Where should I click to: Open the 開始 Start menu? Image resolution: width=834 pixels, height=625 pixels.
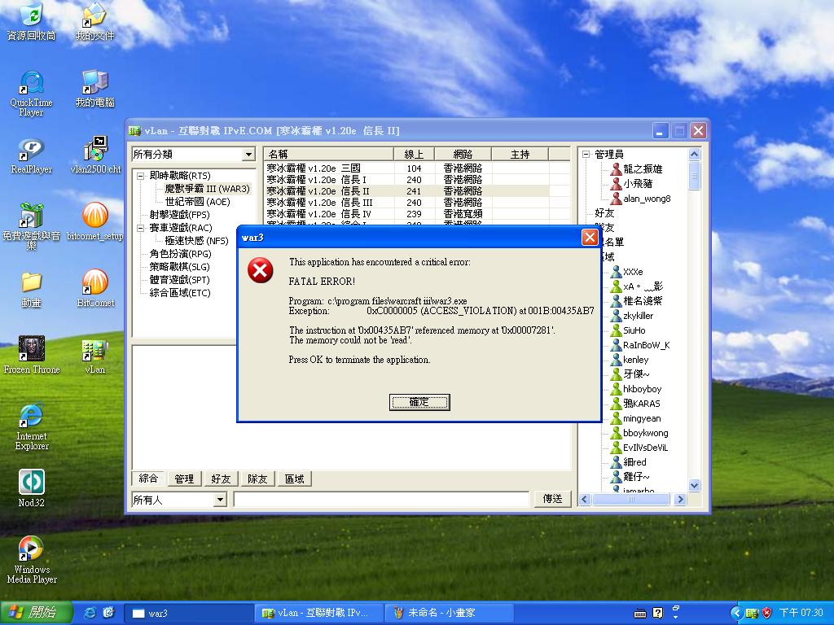click(x=36, y=613)
